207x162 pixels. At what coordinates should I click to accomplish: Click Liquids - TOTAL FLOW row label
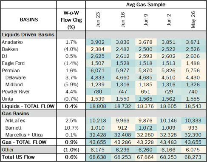(28, 106)
